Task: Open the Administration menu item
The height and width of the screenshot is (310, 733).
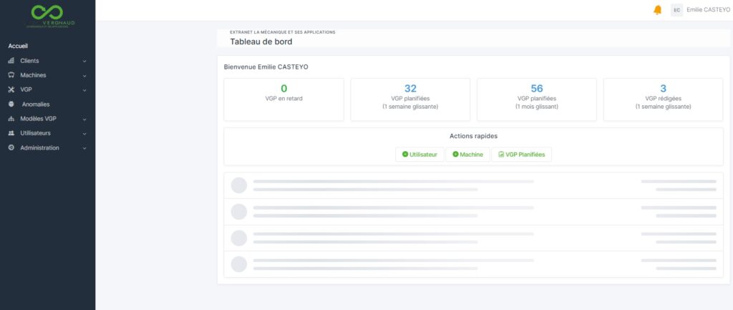Action: point(48,147)
